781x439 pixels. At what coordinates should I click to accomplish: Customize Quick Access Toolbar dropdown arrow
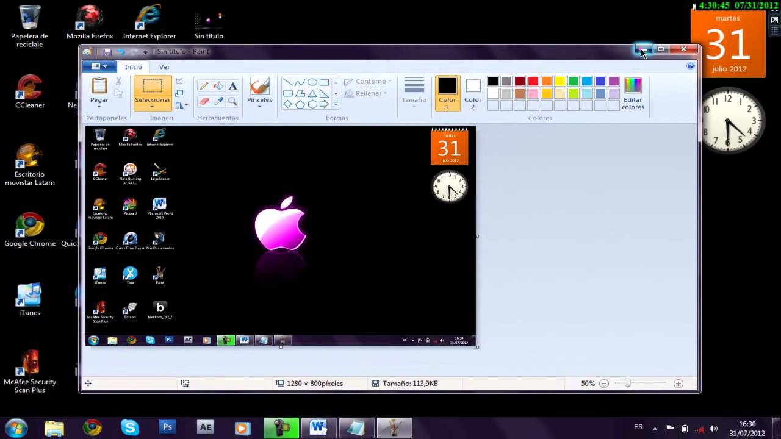[x=145, y=52]
